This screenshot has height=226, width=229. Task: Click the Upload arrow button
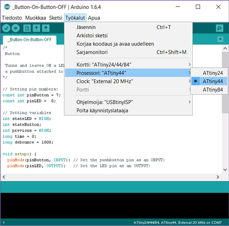click(16, 28)
